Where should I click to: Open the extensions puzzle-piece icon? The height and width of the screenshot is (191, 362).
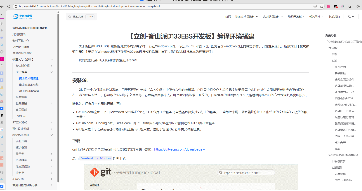click(350, 6)
